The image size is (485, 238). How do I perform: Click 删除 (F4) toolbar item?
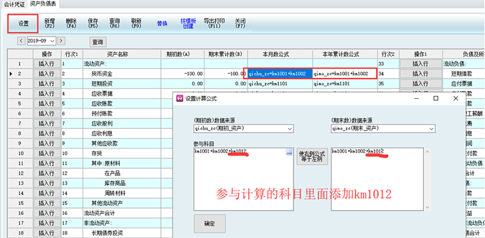(x=71, y=24)
